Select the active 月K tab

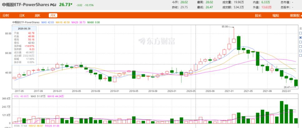point(53,16)
